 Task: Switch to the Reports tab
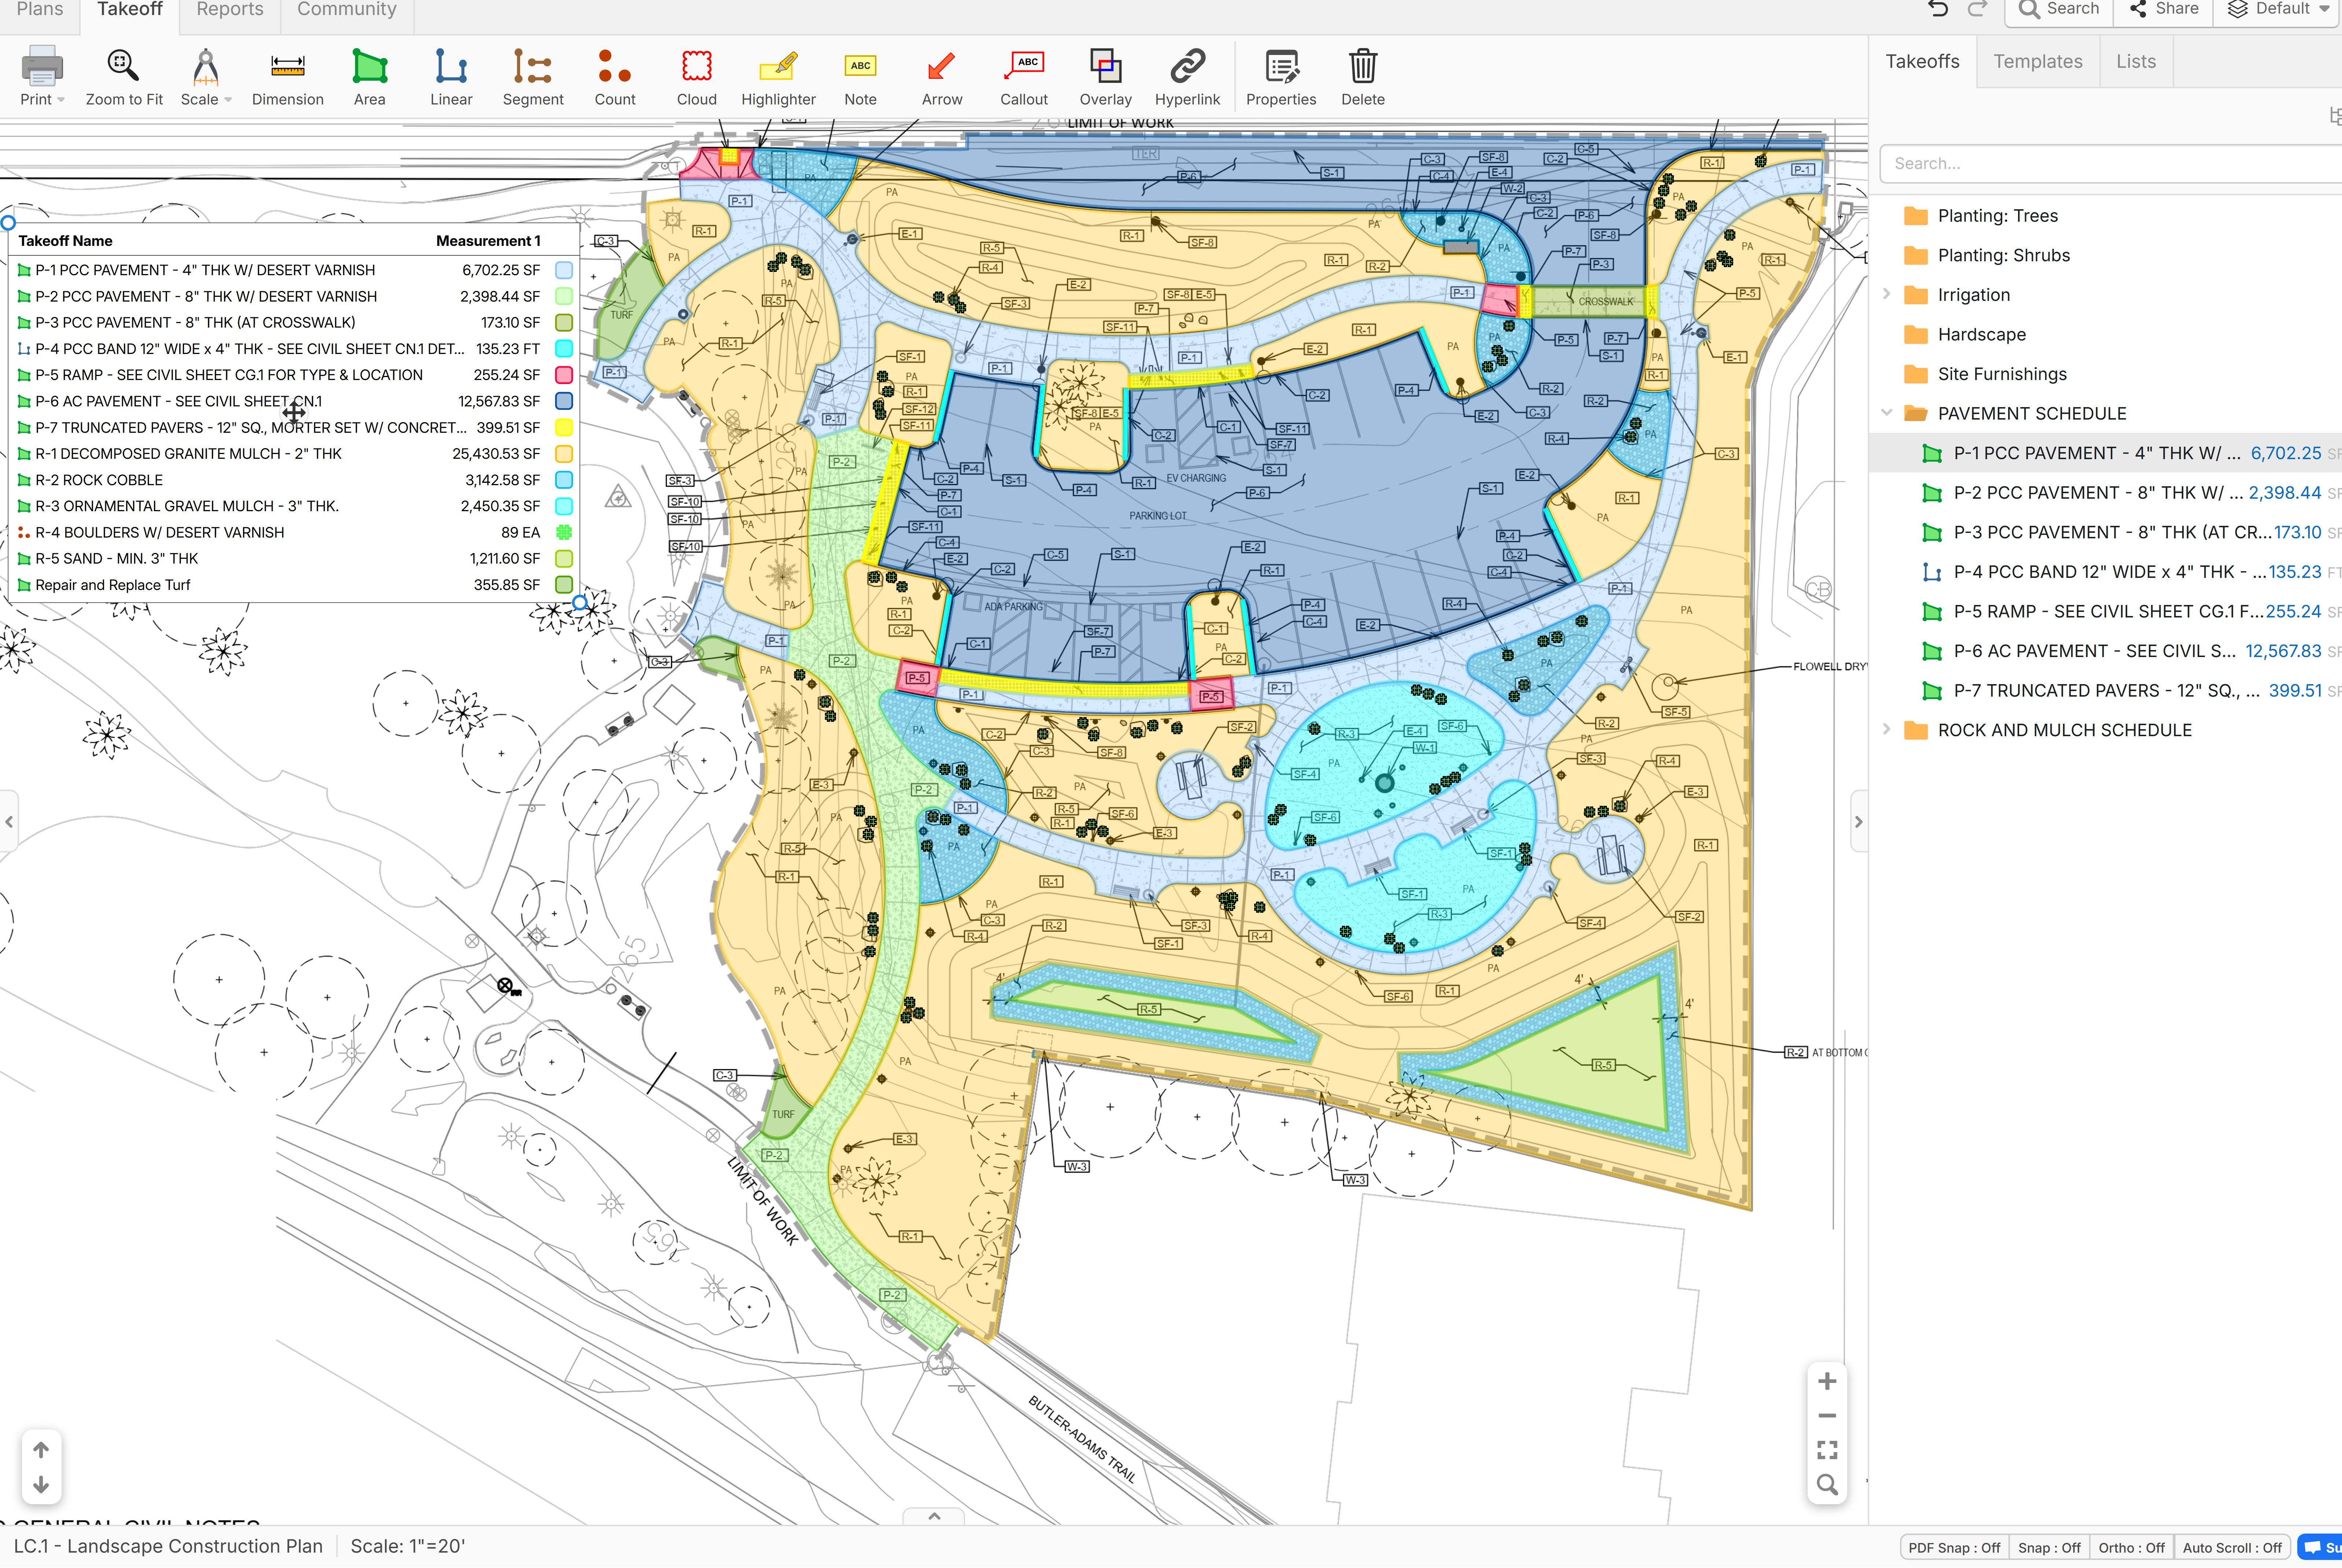point(230,10)
